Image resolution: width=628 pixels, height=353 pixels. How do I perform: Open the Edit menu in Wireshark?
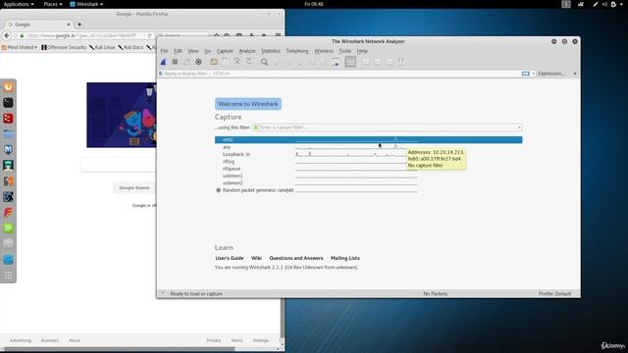point(178,51)
